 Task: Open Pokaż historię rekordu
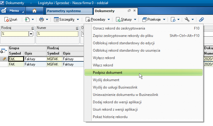coord(144,117)
